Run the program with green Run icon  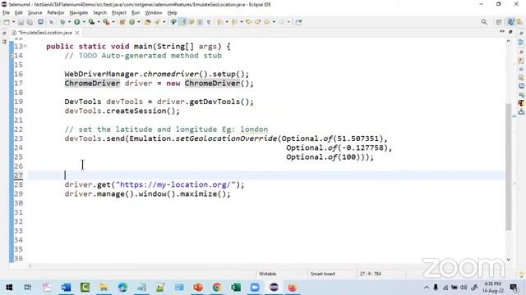77,22
